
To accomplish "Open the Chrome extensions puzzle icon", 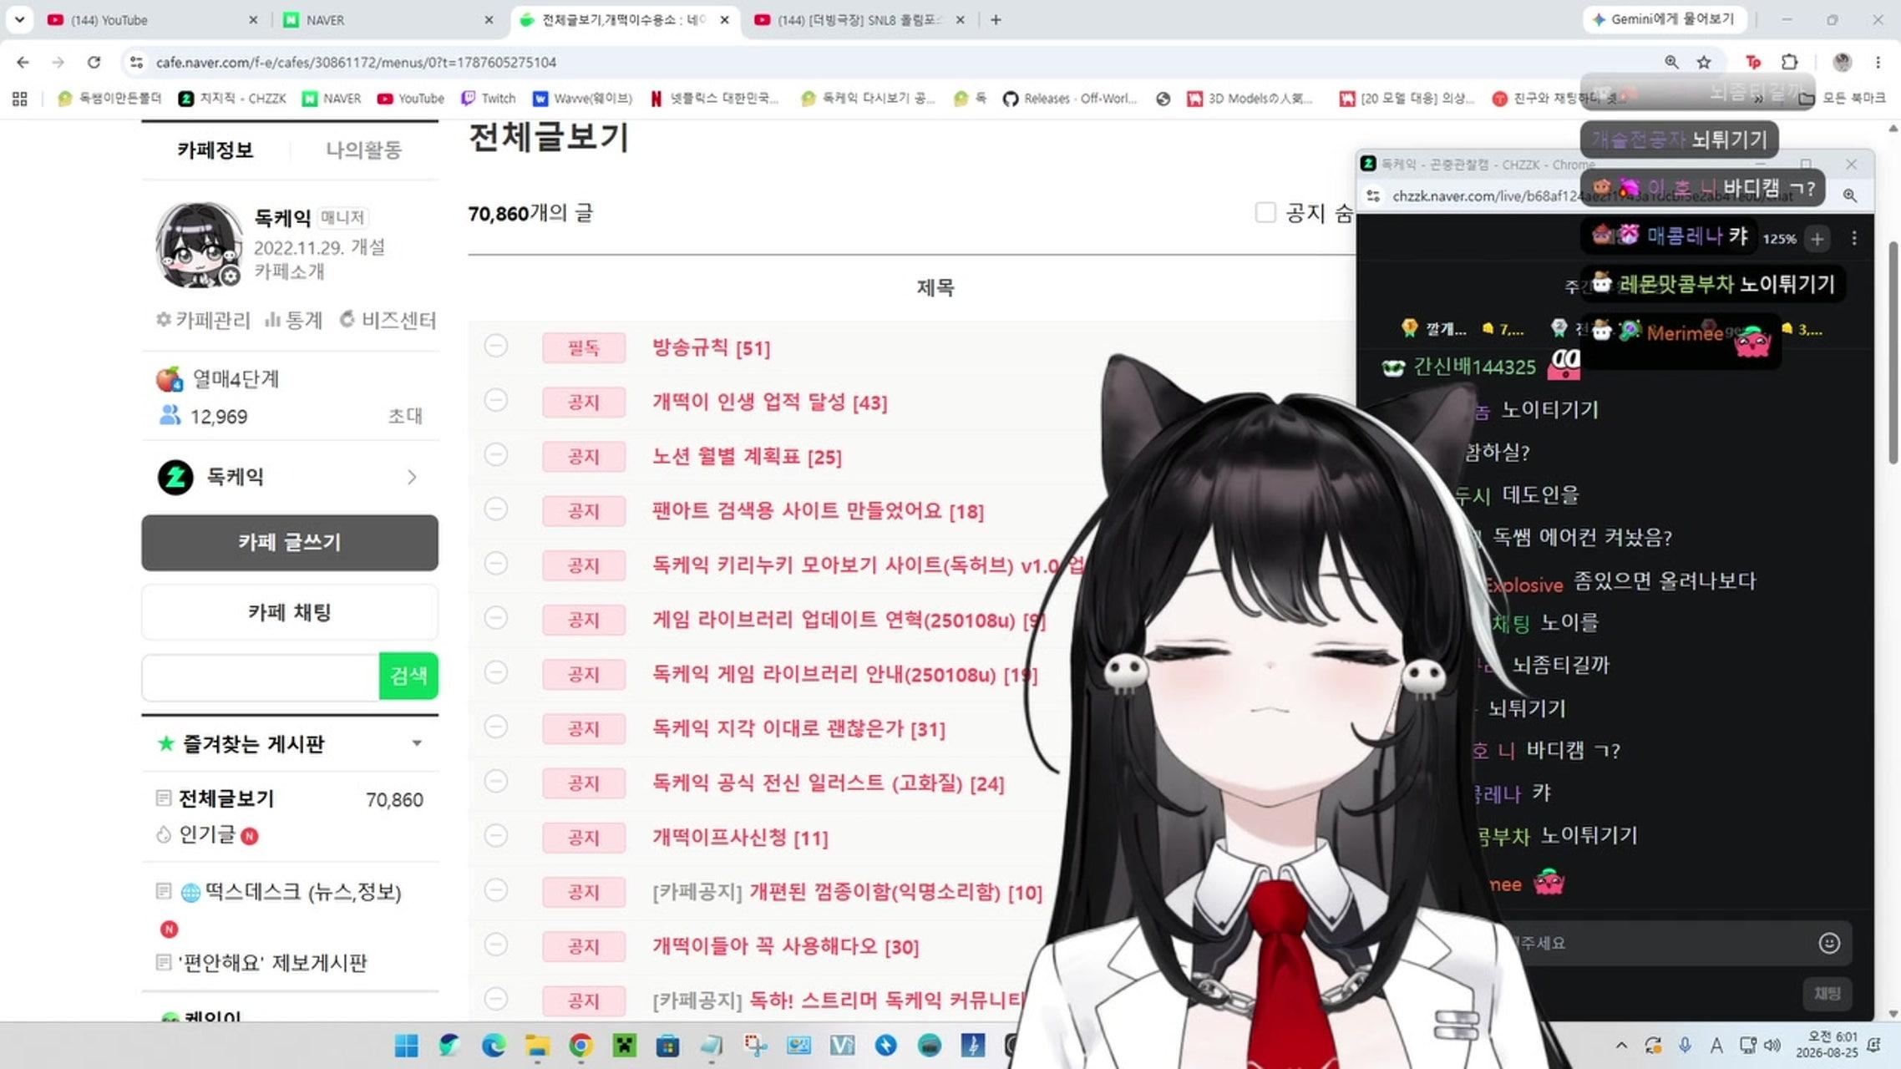I will [1789, 62].
